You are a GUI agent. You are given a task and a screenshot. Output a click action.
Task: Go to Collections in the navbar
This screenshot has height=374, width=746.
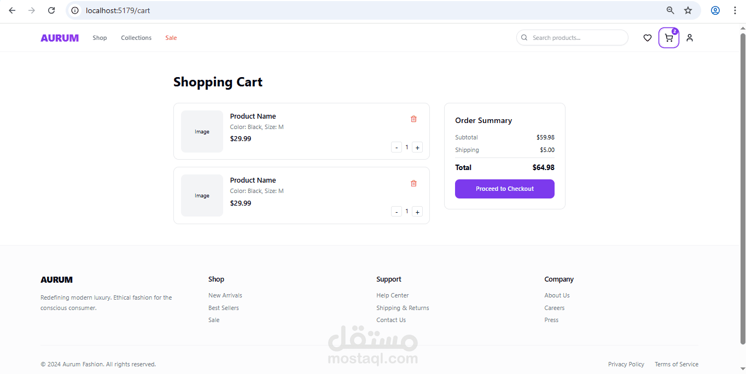(136, 38)
